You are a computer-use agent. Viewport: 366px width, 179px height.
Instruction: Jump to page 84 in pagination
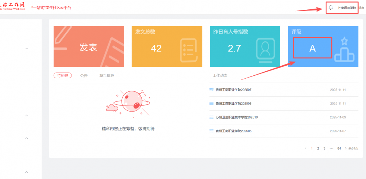coord(339,148)
